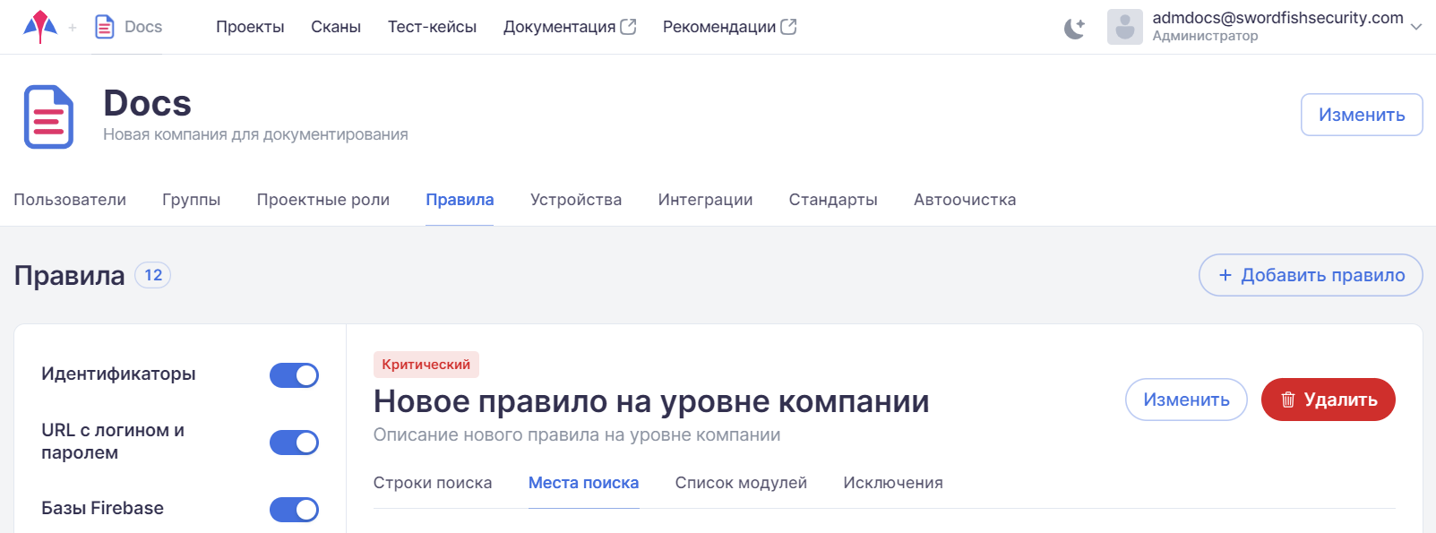Click the Критический severity badge
Image resolution: width=1436 pixels, height=533 pixels.
[x=426, y=365]
